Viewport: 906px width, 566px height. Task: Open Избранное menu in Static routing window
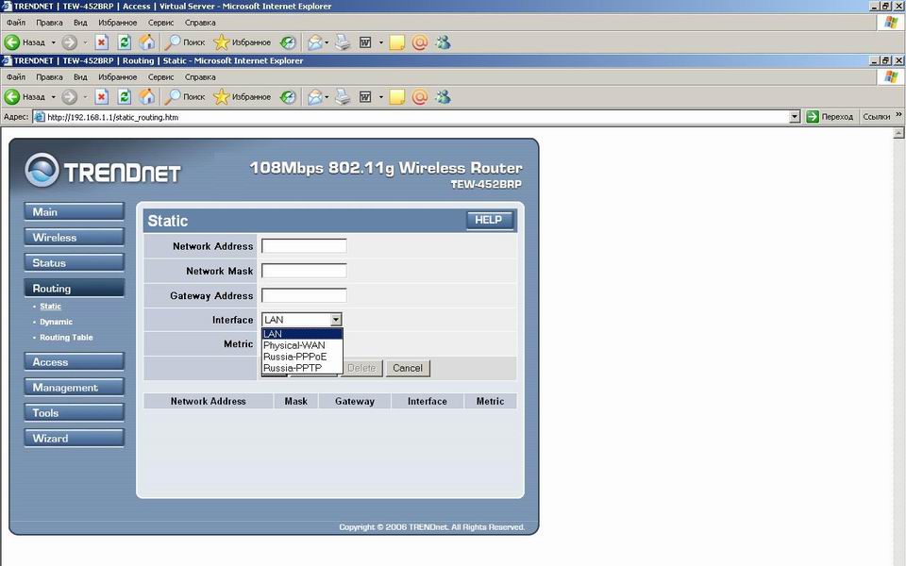coord(117,76)
